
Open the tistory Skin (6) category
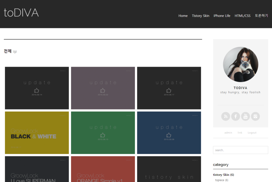click(223, 175)
